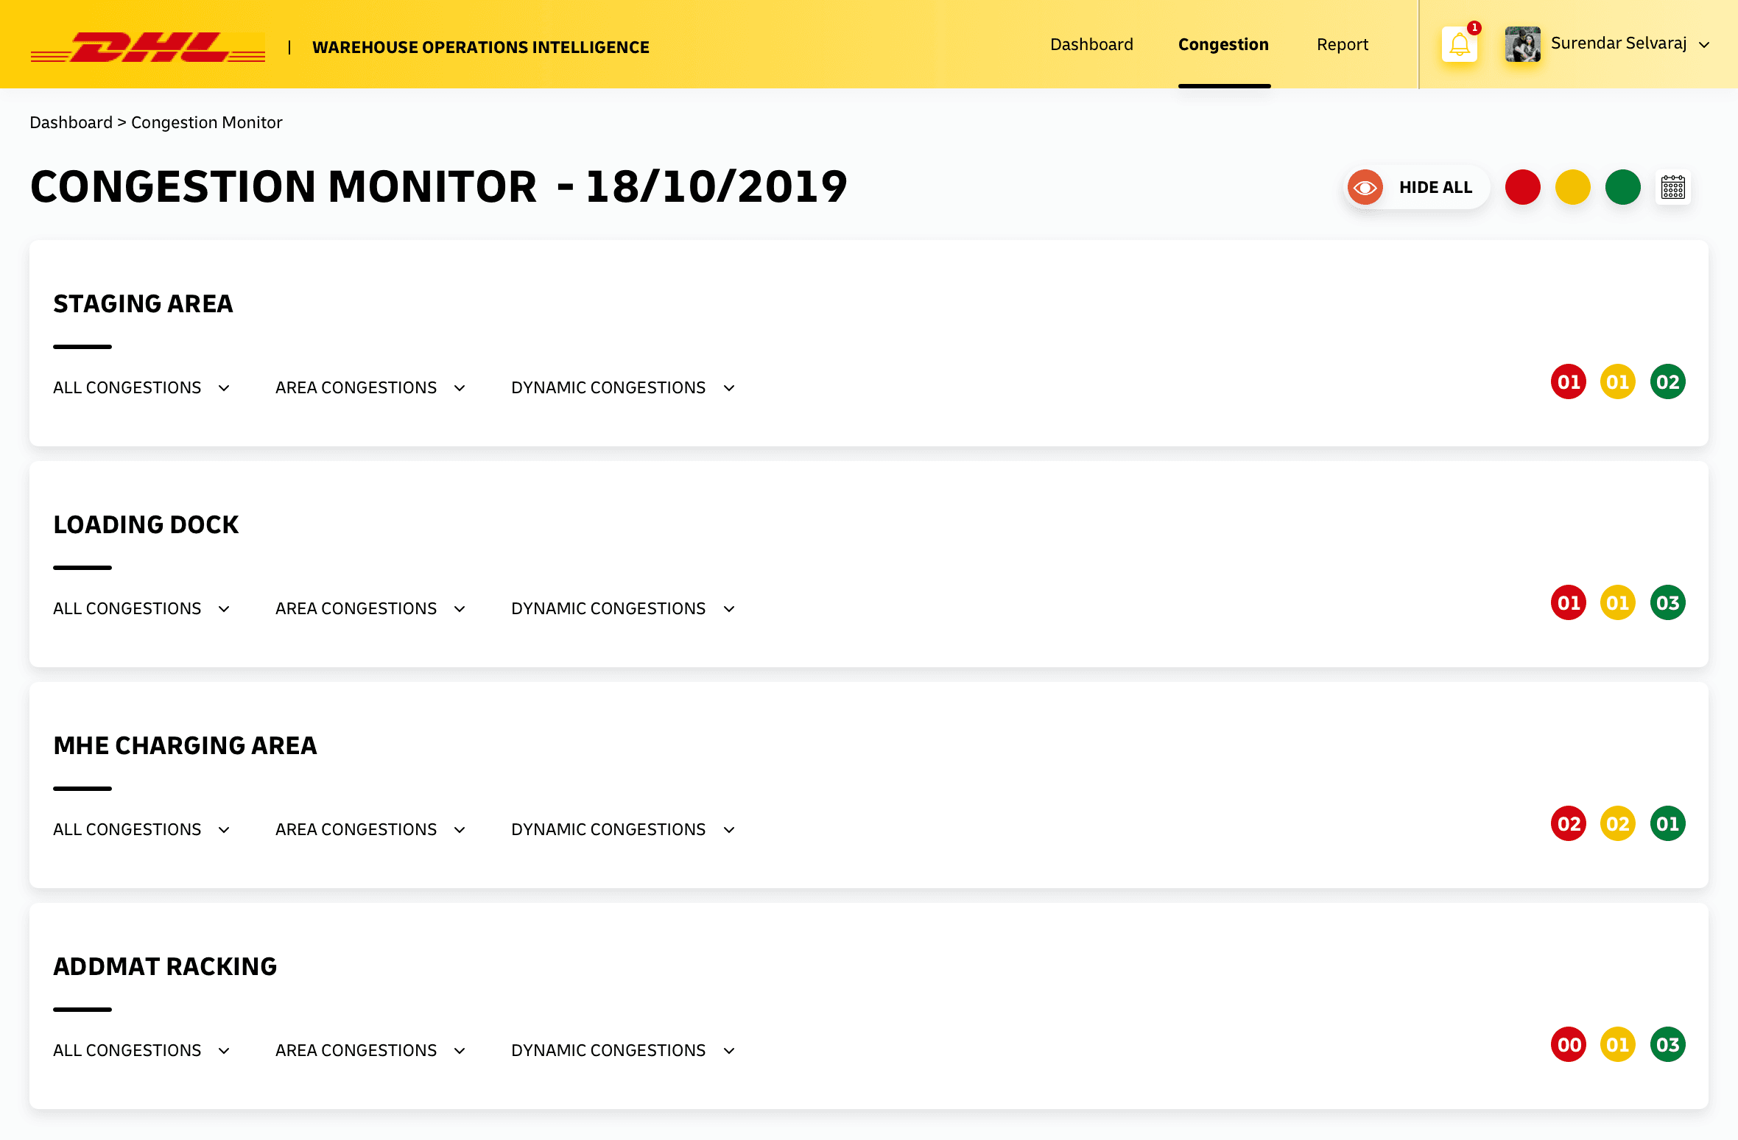Expand Dynamic Congestions in MHE Charging Area
This screenshot has height=1140, width=1738.
tap(623, 829)
